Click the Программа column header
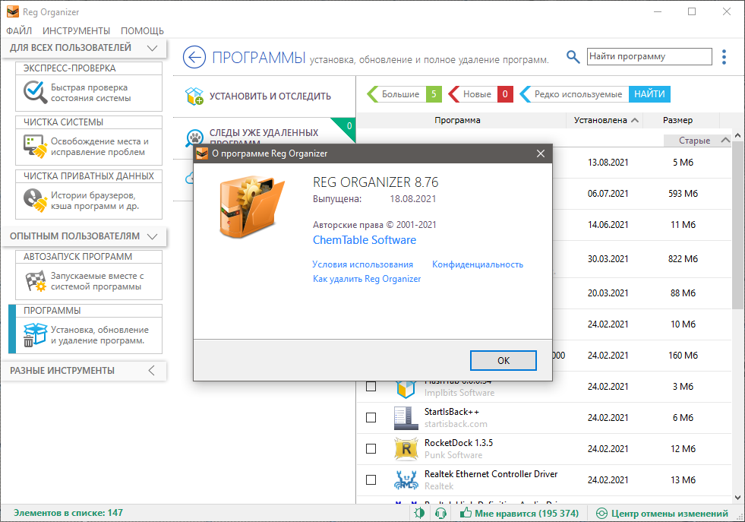This screenshot has height=522, width=745. pyautogui.click(x=457, y=120)
